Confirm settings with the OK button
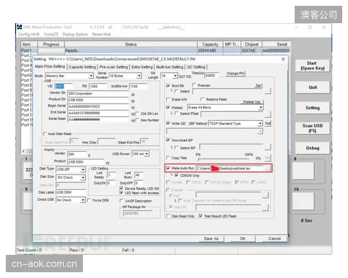348x278 pixels. point(242,239)
